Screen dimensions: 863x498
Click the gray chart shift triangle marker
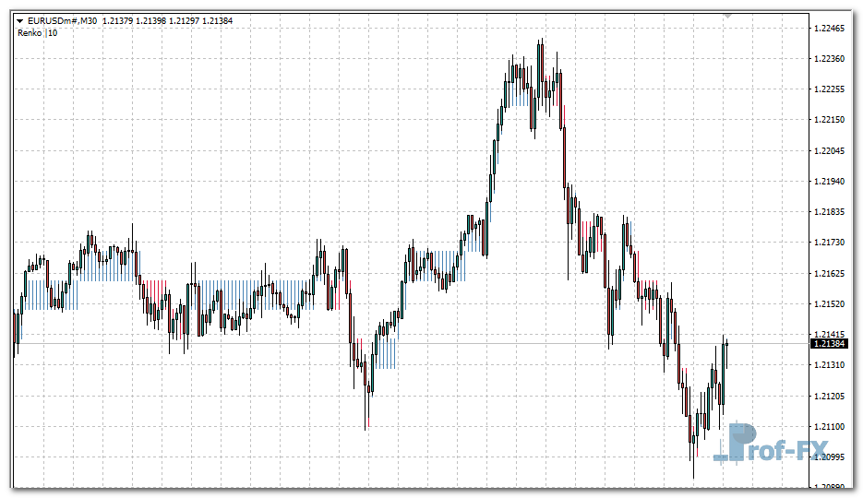[727, 16]
